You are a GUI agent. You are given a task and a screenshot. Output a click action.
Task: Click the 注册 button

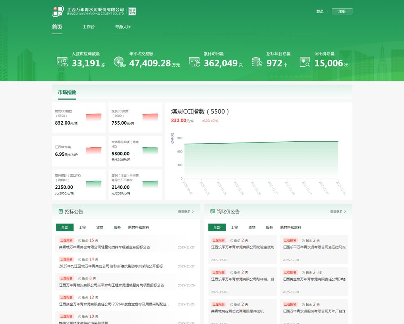pos(342,12)
